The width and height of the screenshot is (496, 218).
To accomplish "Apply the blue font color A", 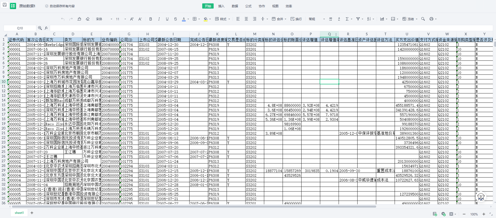I will pos(184,19).
